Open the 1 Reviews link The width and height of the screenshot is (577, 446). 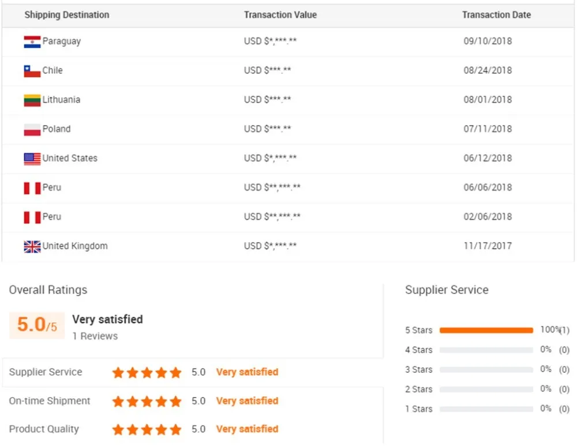(x=95, y=336)
